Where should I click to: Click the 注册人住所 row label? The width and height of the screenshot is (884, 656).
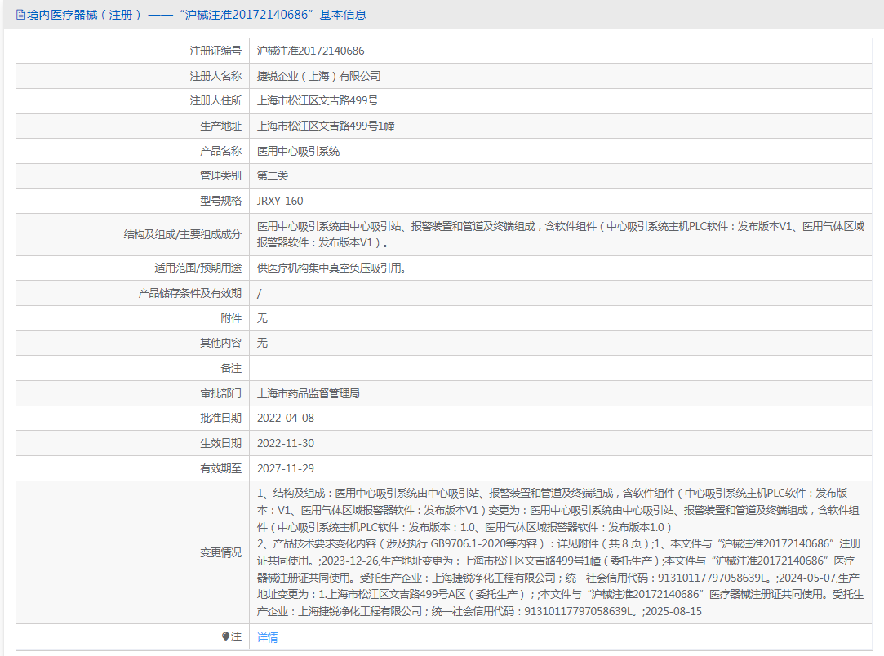[x=215, y=101]
